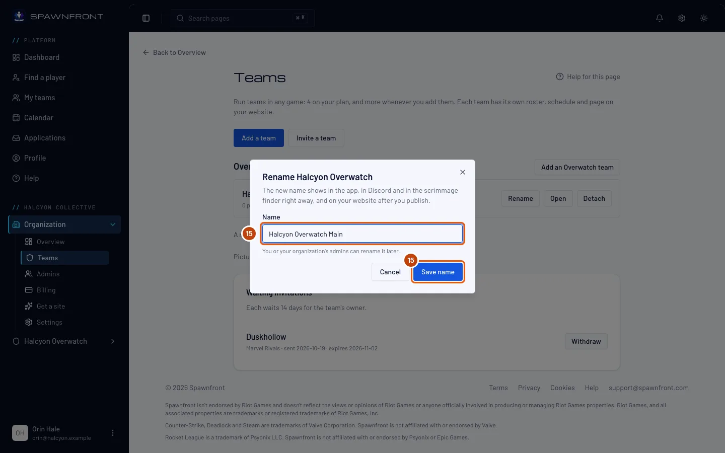The width and height of the screenshot is (725, 453).
Task: Collapse the Organization section chevron
Action: tap(113, 224)
